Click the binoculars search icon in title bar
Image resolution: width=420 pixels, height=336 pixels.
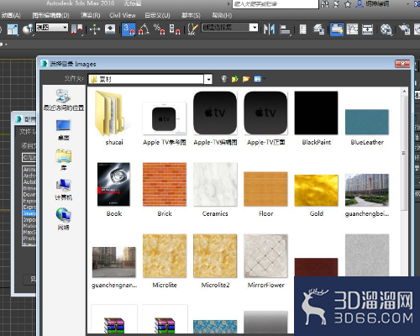[x=325, y=4]
